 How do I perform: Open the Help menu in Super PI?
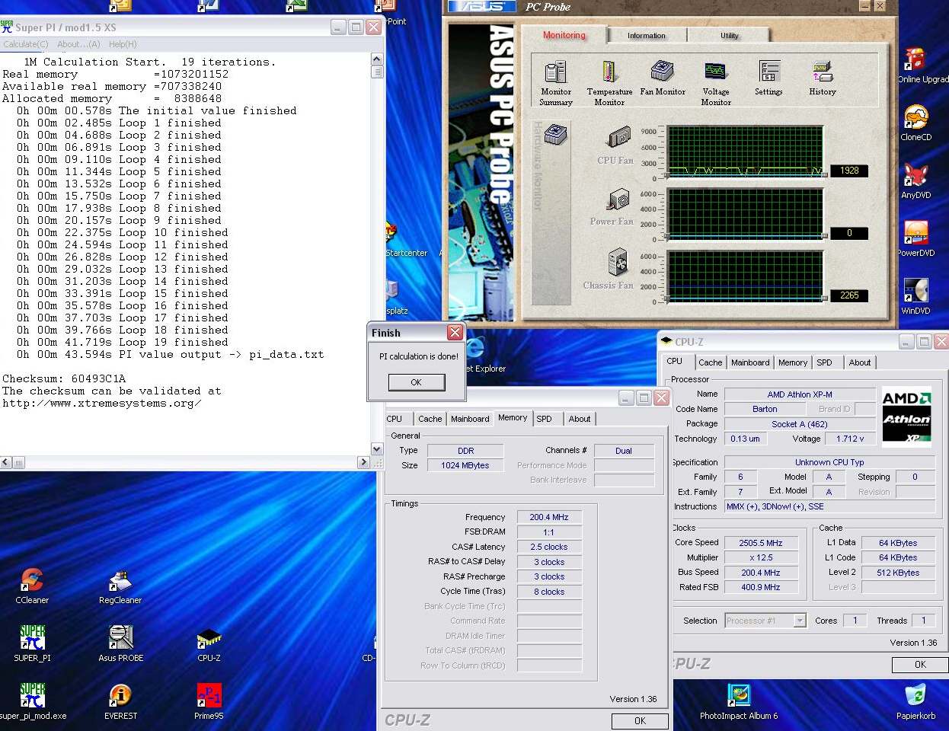click(x=123, y=44)
